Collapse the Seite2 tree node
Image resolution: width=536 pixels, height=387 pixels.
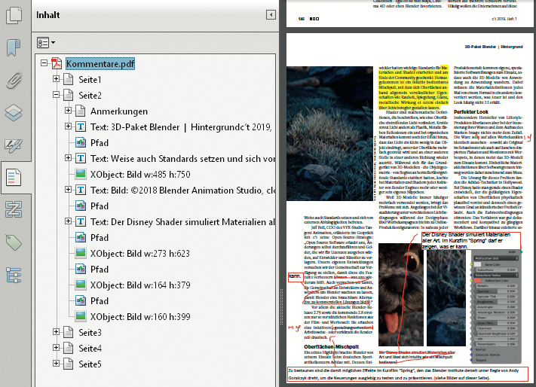point(57,95)
